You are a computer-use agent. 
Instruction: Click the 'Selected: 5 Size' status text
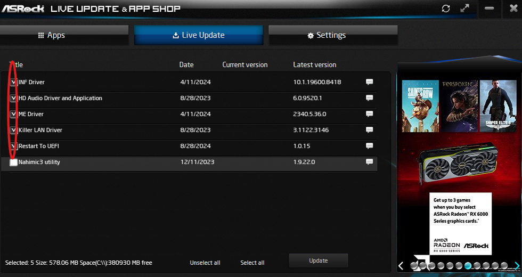tap(79, 263)
